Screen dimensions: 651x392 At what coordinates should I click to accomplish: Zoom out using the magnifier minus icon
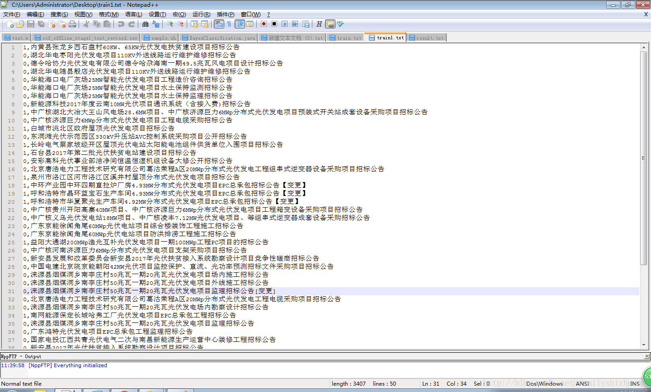point(180,24)
